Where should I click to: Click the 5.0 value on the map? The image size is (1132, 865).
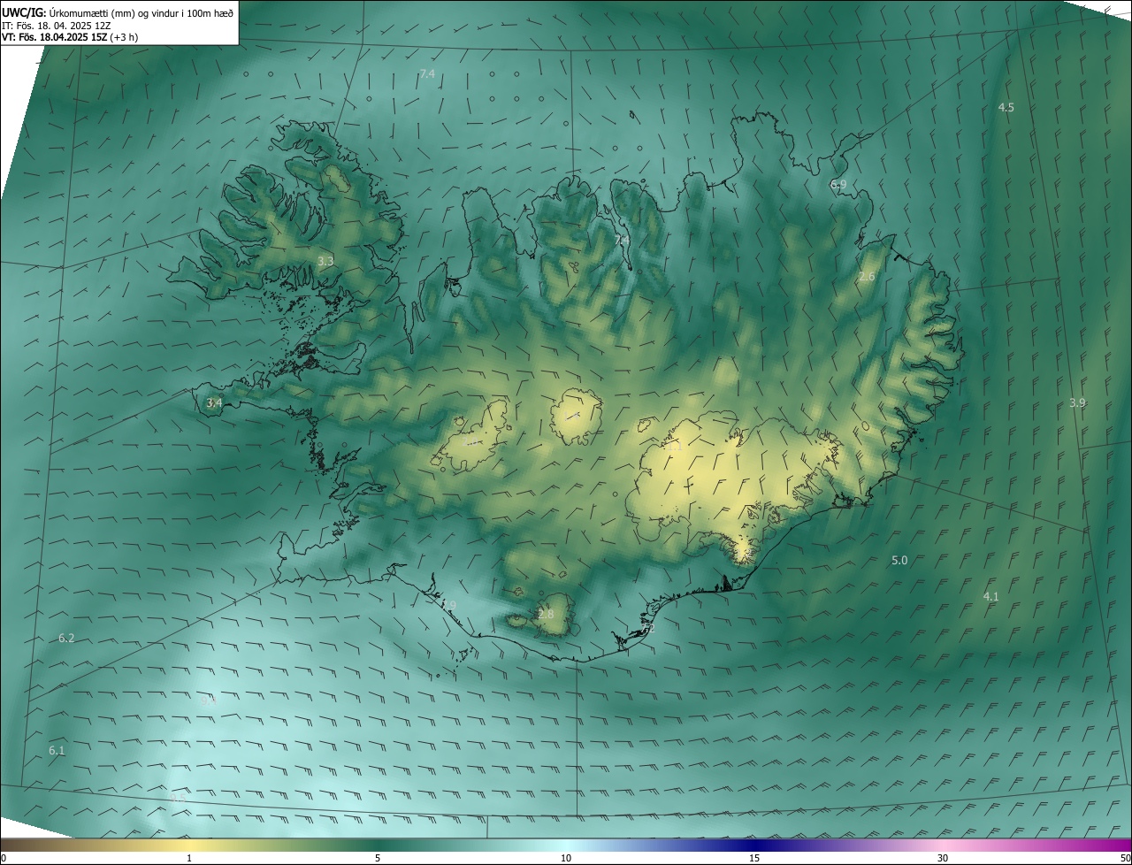pos(899,561)
